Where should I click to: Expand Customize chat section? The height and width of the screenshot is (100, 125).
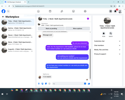point(107,41)
